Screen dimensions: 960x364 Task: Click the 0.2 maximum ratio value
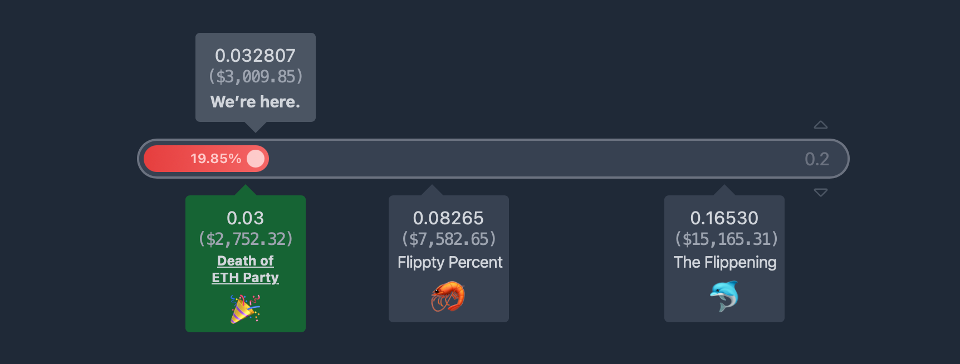coord(816,159)
